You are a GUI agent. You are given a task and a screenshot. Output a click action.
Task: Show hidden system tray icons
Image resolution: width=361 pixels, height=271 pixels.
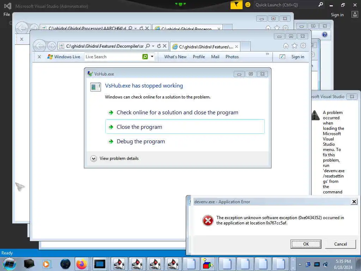click(300, 264)
